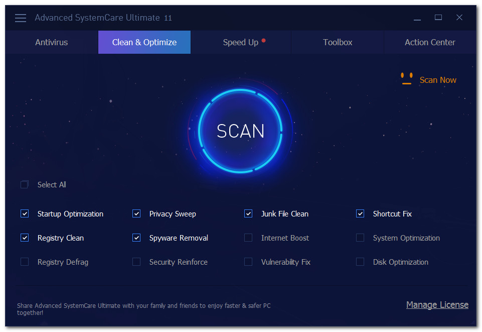Check the Registry Defrag checkbox
This screenshot has width=482, height=332.
click(x=25, y=262)
